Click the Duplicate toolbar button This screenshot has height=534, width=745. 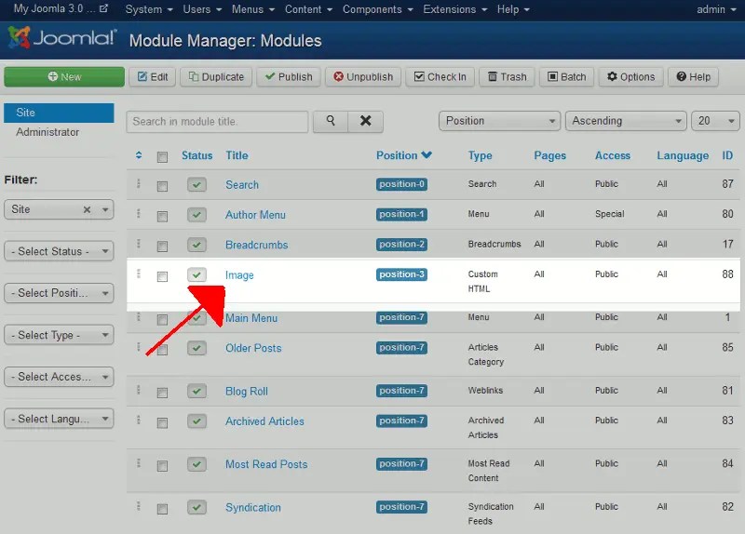pos(216,77)
